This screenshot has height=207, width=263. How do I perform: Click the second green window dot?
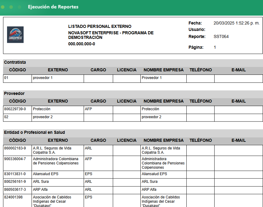tap(11, 7)
